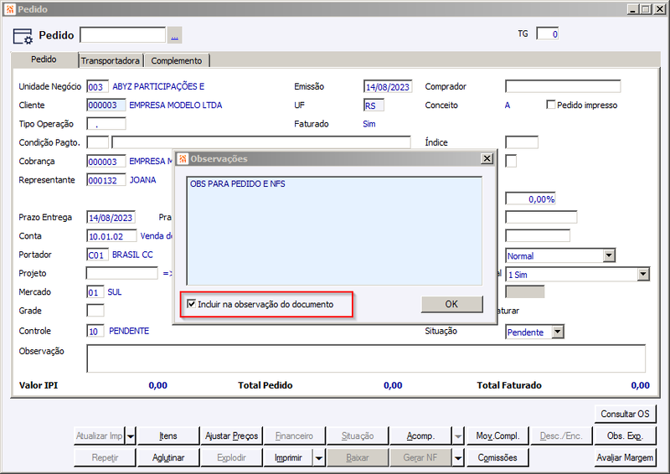Click the Pedido number input field
The image size is (670, 474).
point(122,35)
